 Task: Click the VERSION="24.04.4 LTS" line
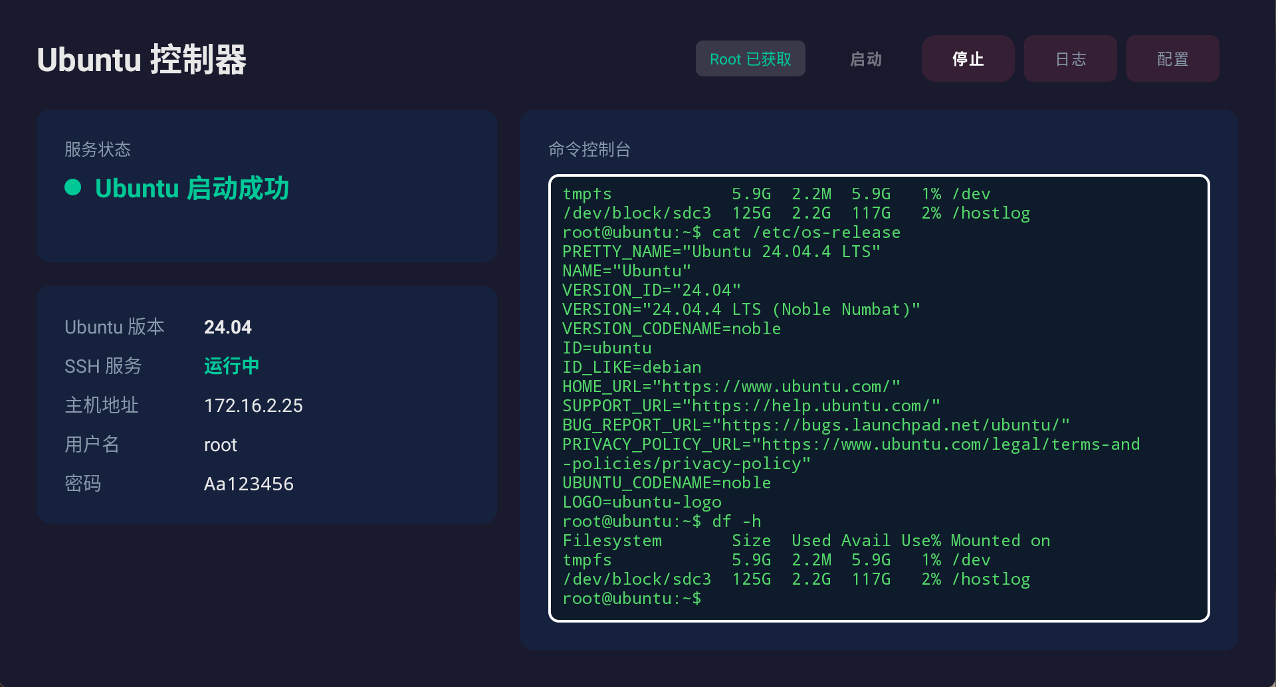coord(742,310)
